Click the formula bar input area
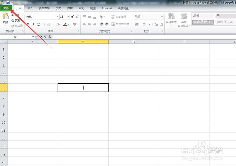 (144, 37)
